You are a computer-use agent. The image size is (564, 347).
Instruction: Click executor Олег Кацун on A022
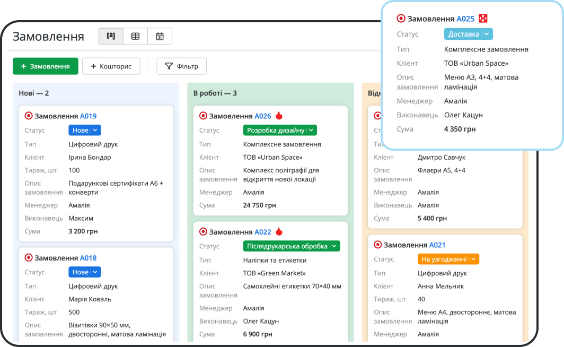(x=261, y=321)
